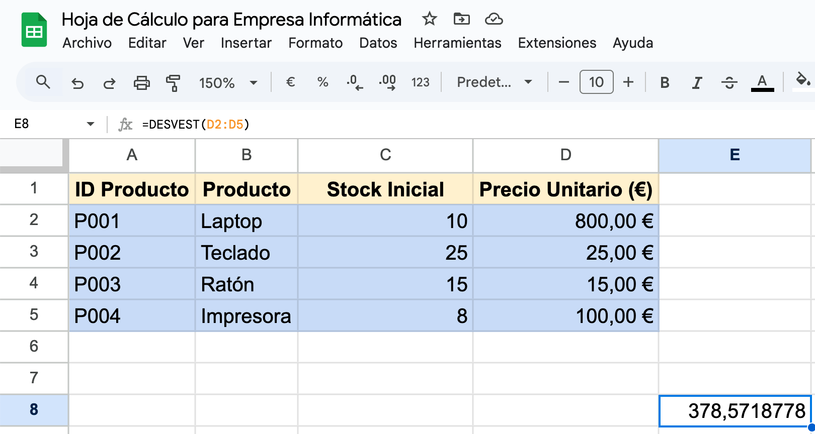The width and height of the screenshot is (815, 434).
Task: Toggle strikethrough formatting
Action: coord(729,82)
